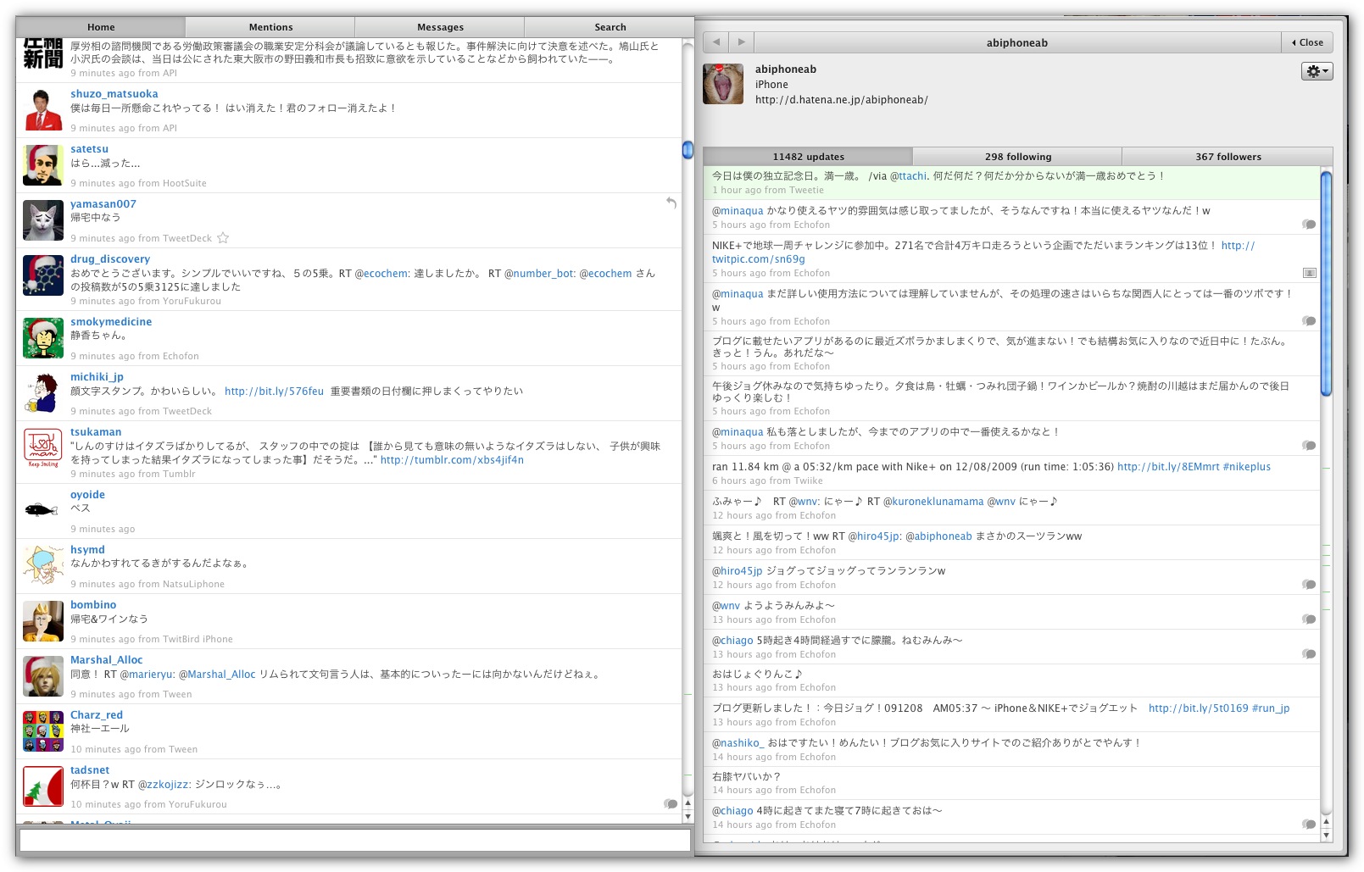1364x872 pixels.
Task: Open the conversation icon on '@hiro45jp ジョグって' tweet
Action: (1309, 585)
